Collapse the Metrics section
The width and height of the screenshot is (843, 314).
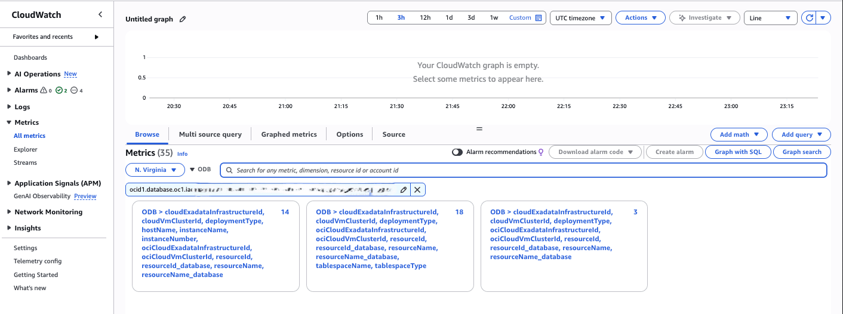pyautogui.click(x=8, y=122)
